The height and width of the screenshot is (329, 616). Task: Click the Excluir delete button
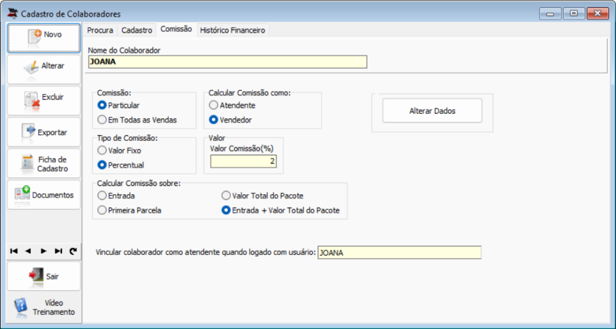pyautogui.click(x=43, y=100)
